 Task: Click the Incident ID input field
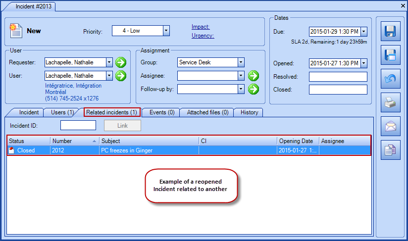[x=78, y=126]
